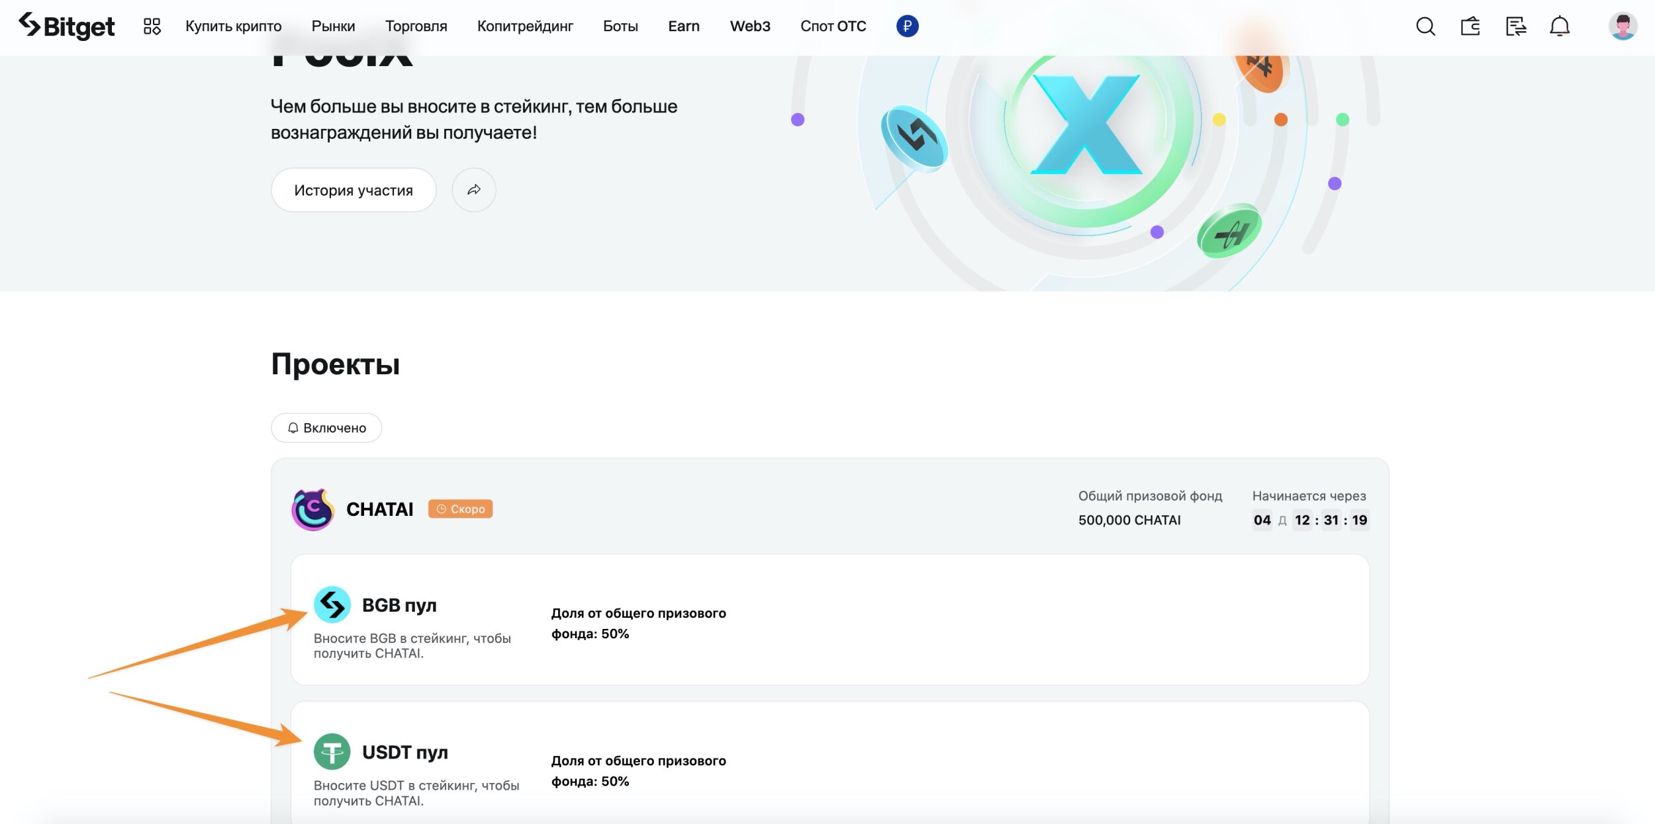
Task: Open the Купить крипто menu
Action: click(233, 26)
